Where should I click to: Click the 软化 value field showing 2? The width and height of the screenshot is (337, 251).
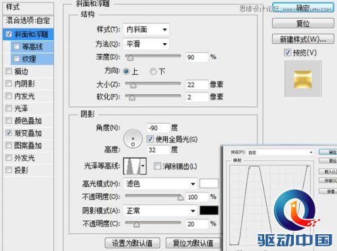(x=197, y=97)
